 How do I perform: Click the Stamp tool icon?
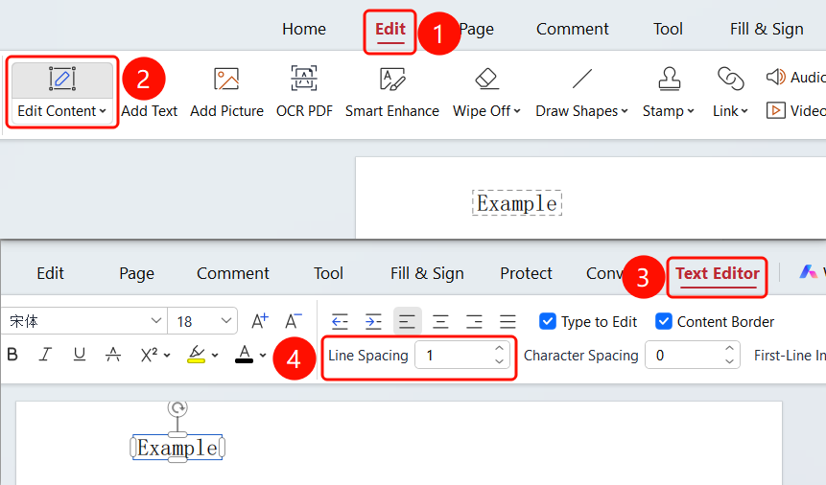669,79
